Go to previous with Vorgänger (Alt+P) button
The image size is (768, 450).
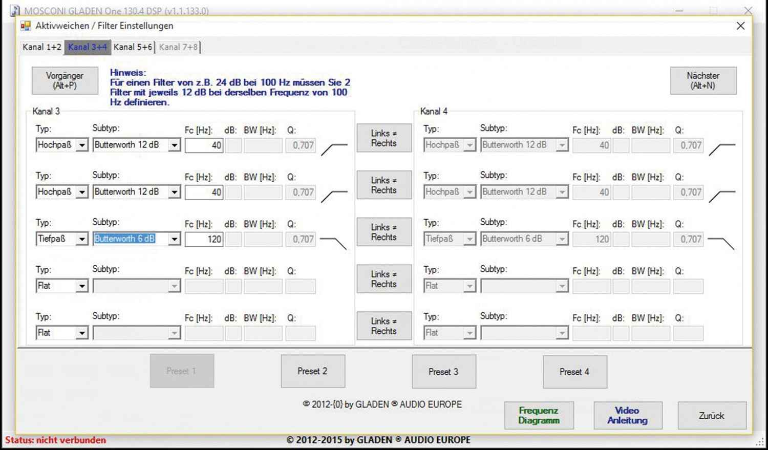[65, 80]
